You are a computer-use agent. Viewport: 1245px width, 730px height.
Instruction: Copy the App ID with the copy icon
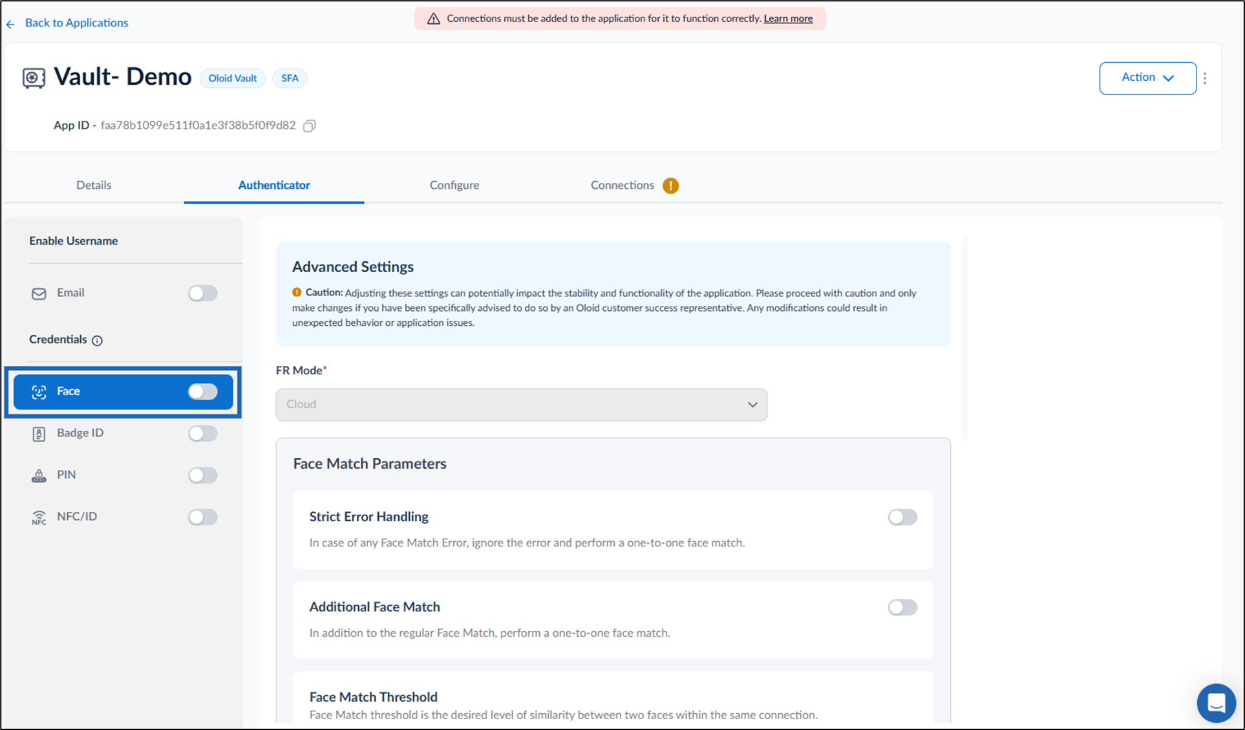tap(310, 125)
